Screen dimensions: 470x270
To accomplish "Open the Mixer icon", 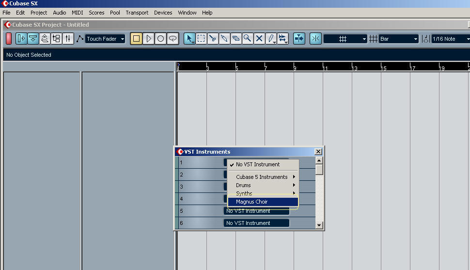I will (68, 38).
